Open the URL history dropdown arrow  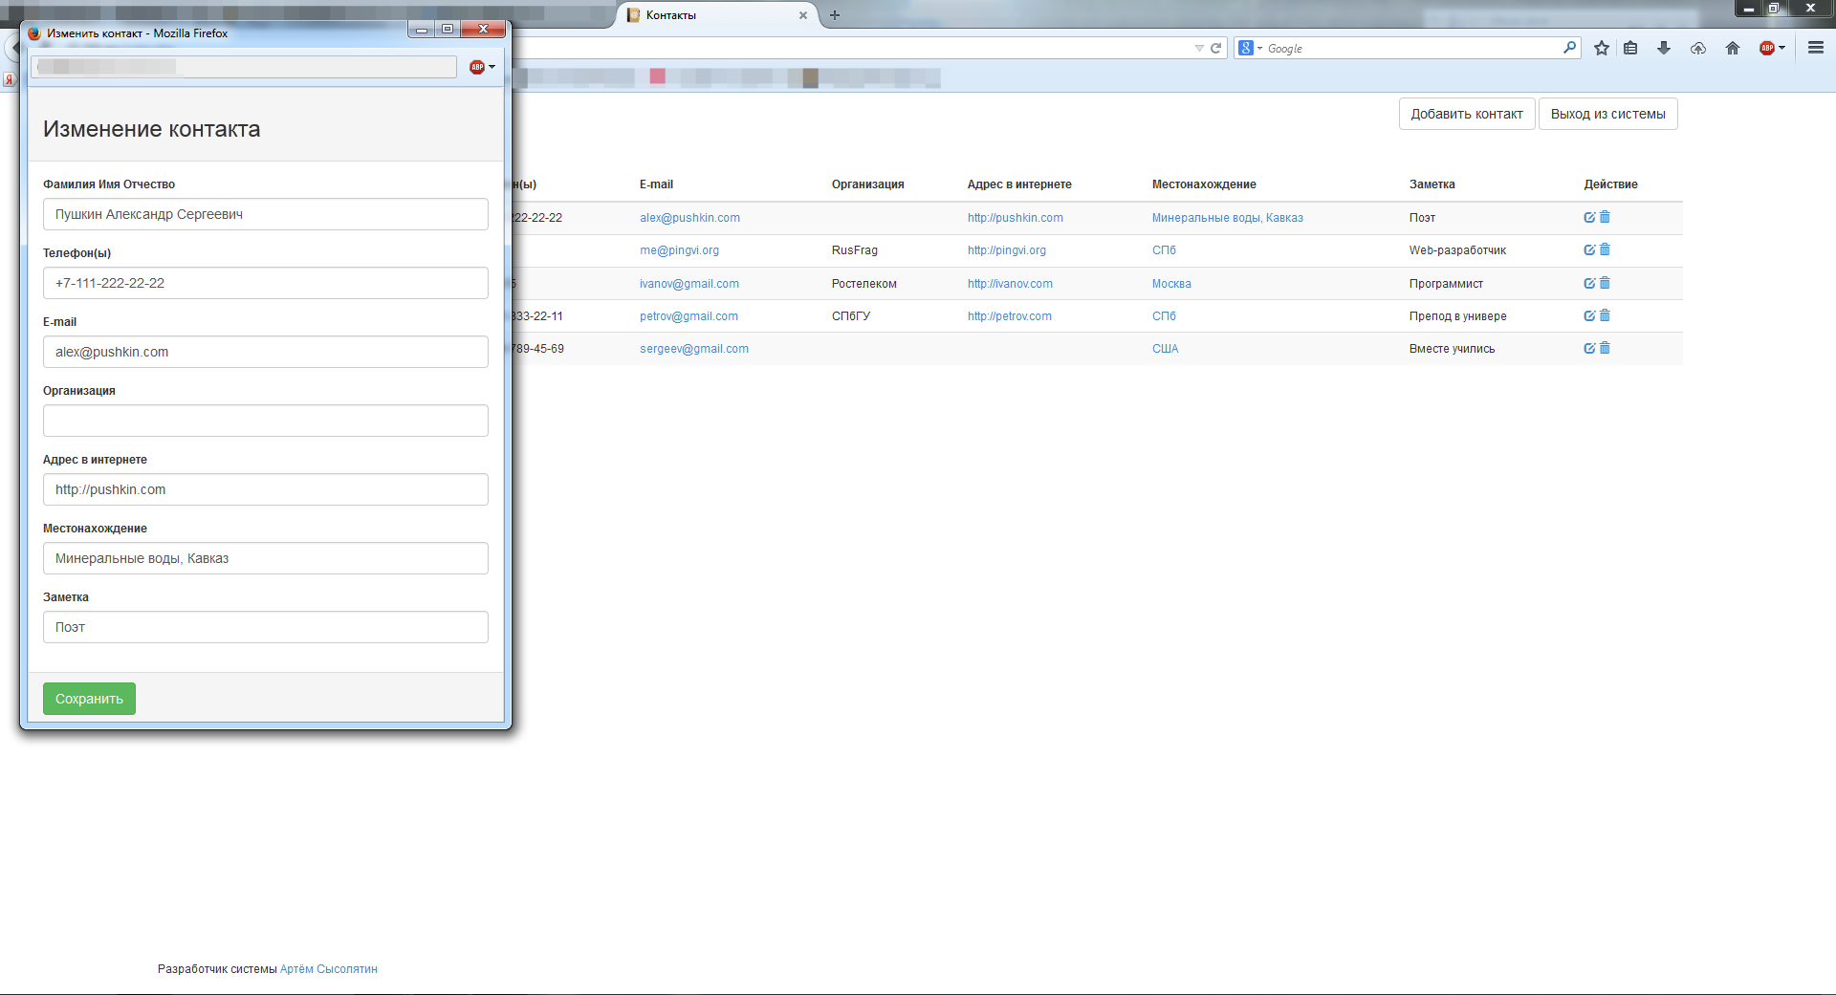pyautogui.click(x=1199, y=48)
